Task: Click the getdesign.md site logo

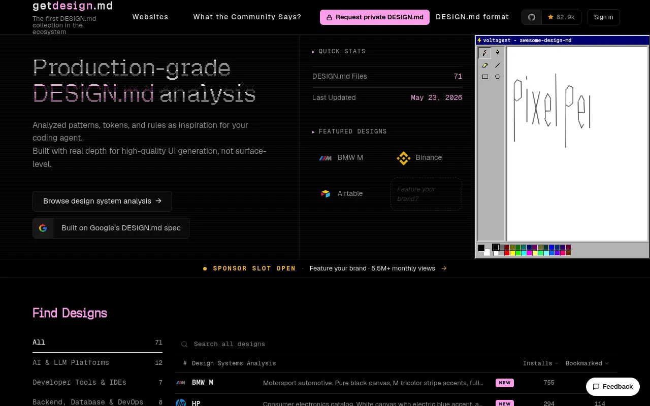Action: pyautogui.click(x=73, y=6)
